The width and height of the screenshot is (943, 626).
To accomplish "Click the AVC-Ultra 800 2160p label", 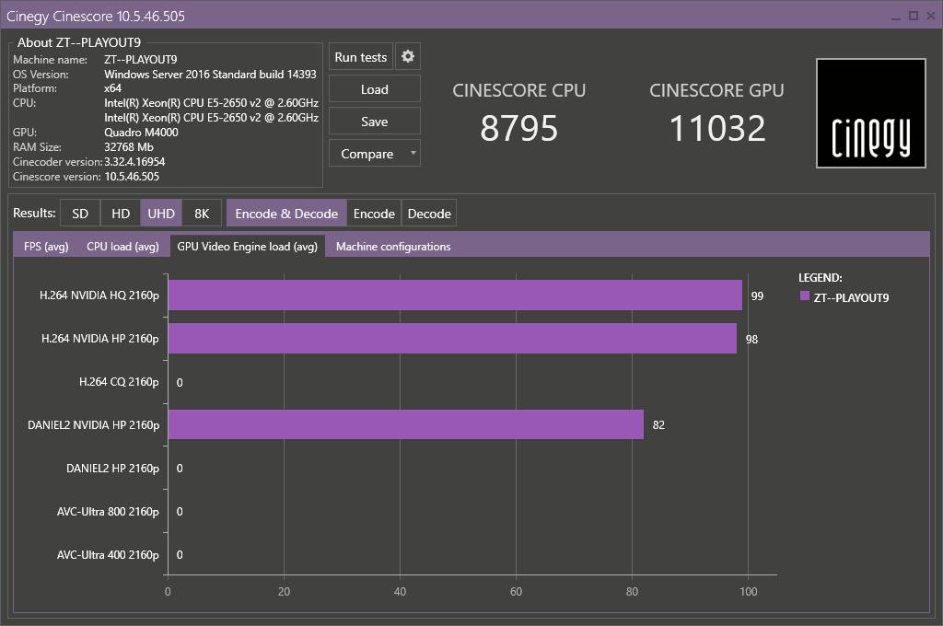I will (x=108, y=512).
